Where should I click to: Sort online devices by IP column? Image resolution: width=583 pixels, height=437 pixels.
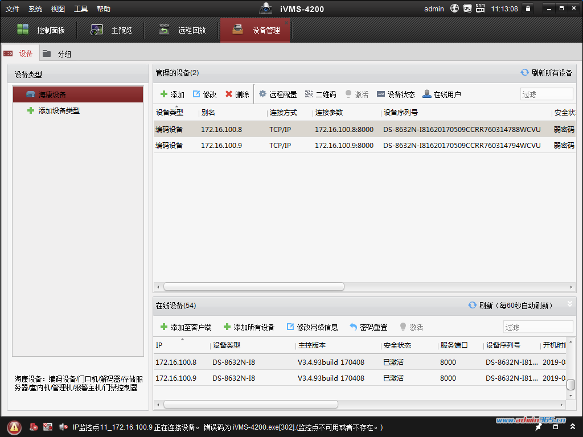click(x=159, y=345)
